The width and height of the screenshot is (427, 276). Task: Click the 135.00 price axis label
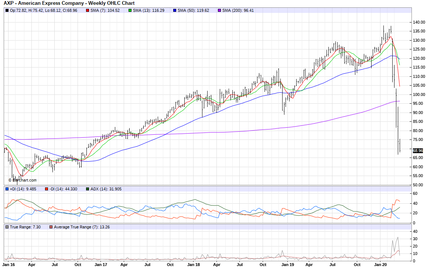pyautogui.click(x=419, y=31)
